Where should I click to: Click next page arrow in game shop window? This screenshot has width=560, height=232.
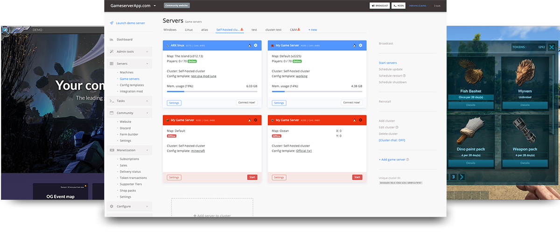pyautogui.click(x=461, y=177)
